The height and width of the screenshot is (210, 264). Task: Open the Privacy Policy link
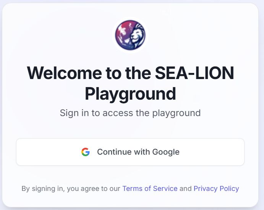point(216,189)
